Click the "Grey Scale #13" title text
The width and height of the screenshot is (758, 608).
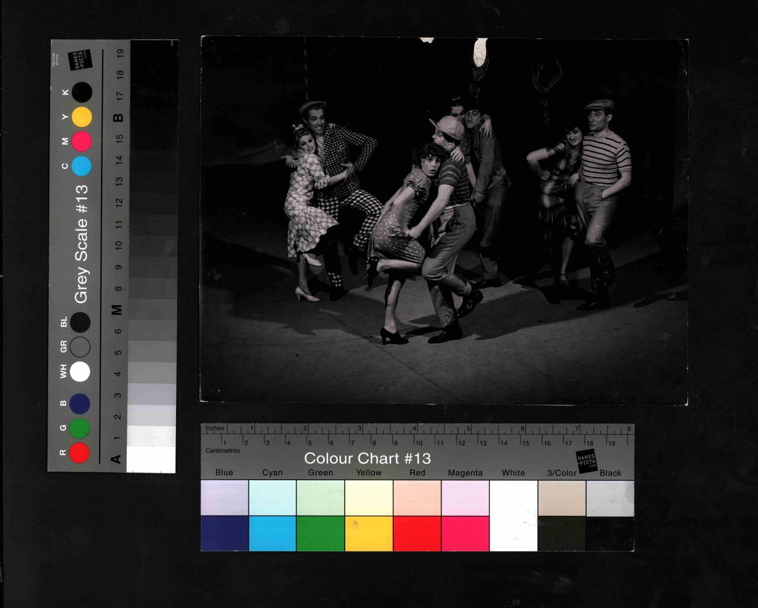pyautogui.click(x=81, y=244)
